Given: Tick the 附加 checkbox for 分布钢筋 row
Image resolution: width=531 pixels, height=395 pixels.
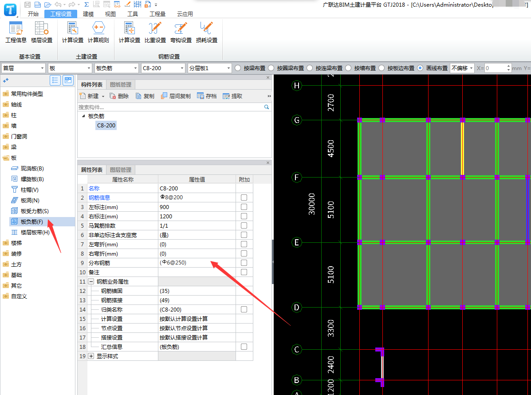Looking at the screenshot, I should coord(244,263).
